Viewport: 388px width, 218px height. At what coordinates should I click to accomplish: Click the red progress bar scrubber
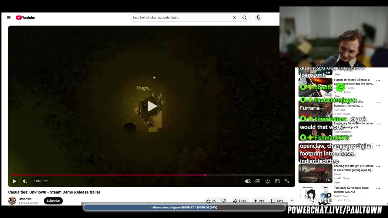pos(205,175)
